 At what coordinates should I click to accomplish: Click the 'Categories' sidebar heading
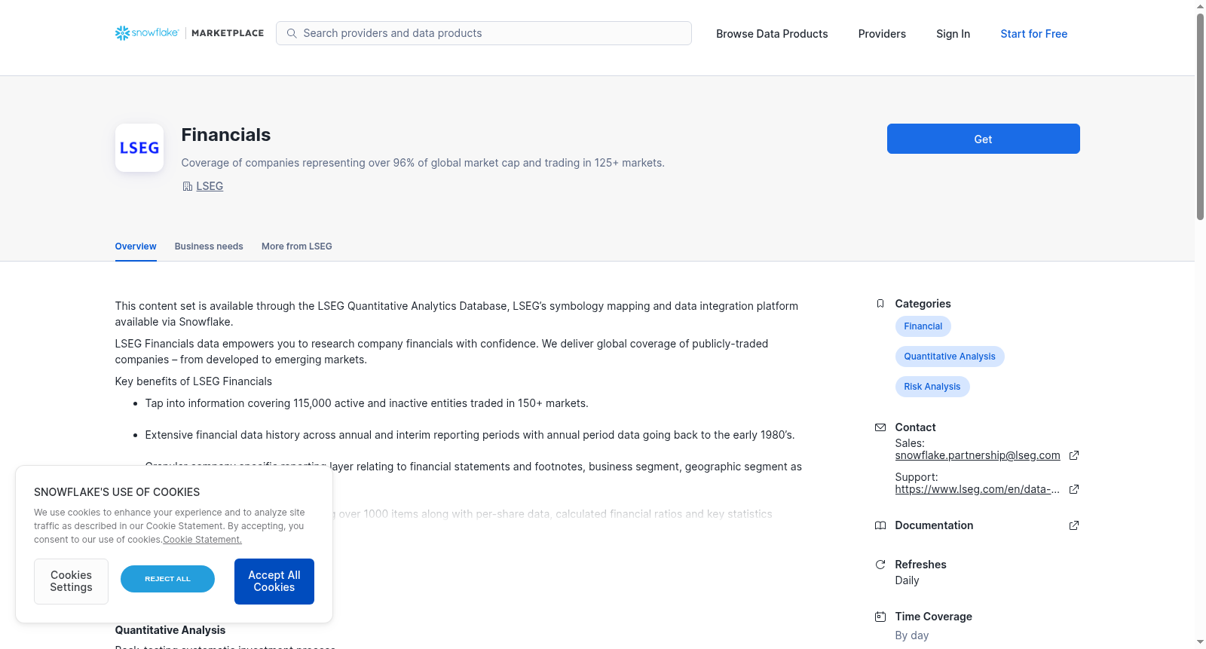pyautogui.click(x=923, y=304)
